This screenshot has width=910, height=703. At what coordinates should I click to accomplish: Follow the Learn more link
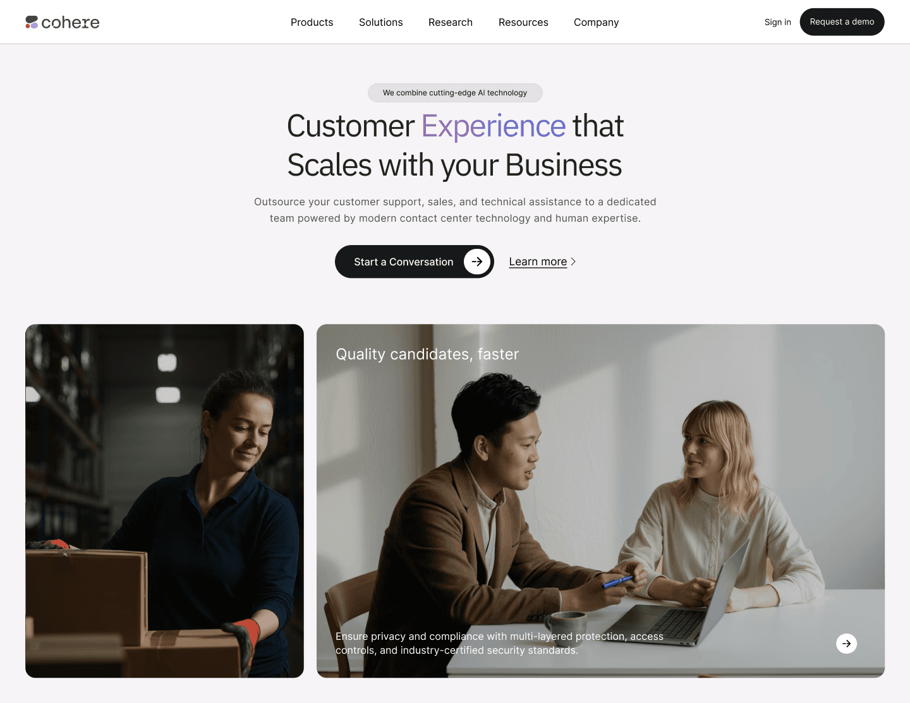538,261
